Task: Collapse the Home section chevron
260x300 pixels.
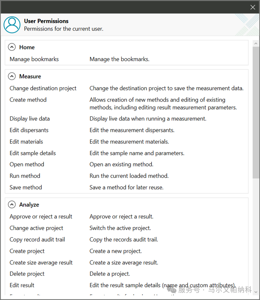Action: (x=12, y=47)
